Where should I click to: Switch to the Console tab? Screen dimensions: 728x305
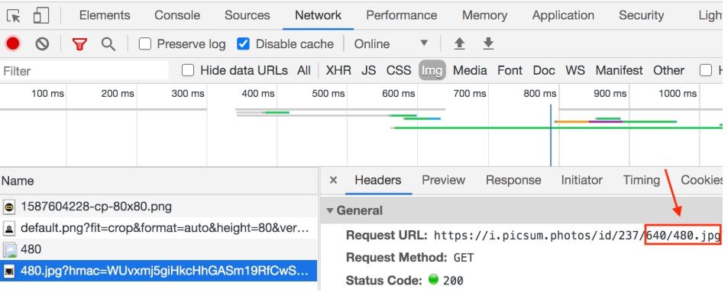click(177, 15)
